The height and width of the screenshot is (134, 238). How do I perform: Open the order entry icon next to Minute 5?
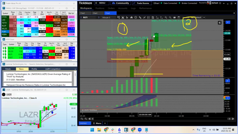[x=119, y=18]
